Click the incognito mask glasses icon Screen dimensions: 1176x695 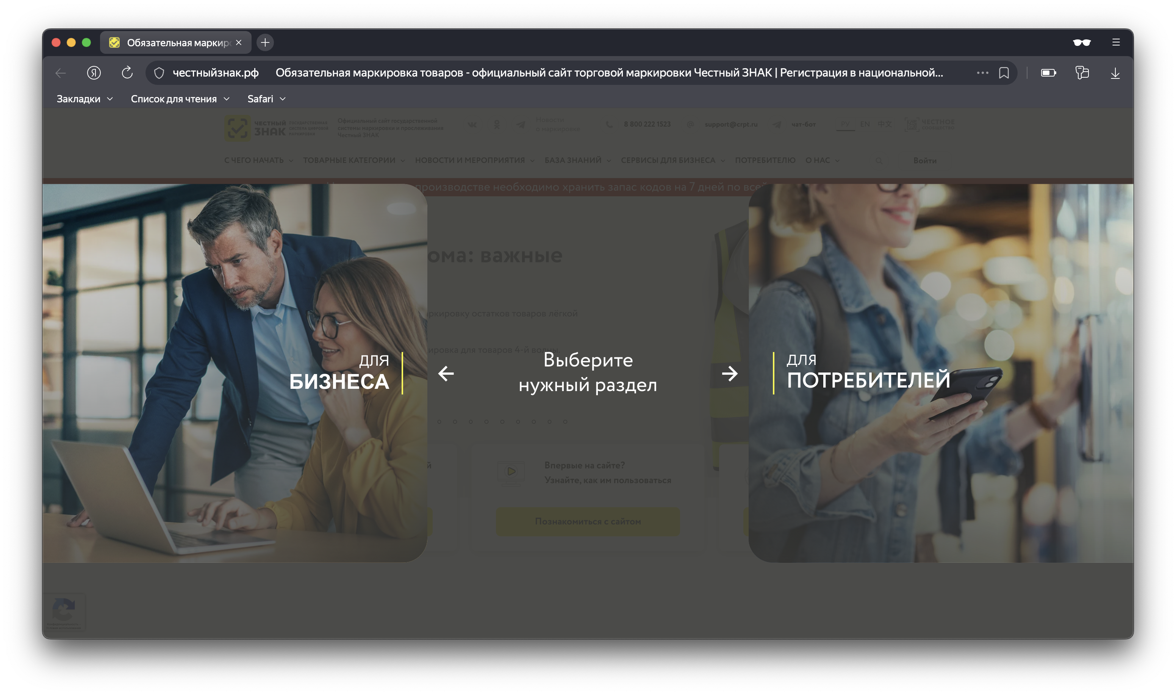[1081, 42]
